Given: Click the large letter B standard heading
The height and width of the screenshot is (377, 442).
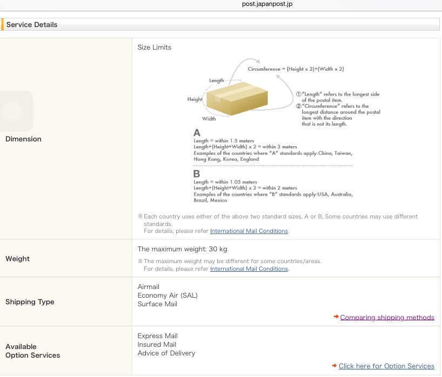Looking at the screenshot, I should 197,174.
